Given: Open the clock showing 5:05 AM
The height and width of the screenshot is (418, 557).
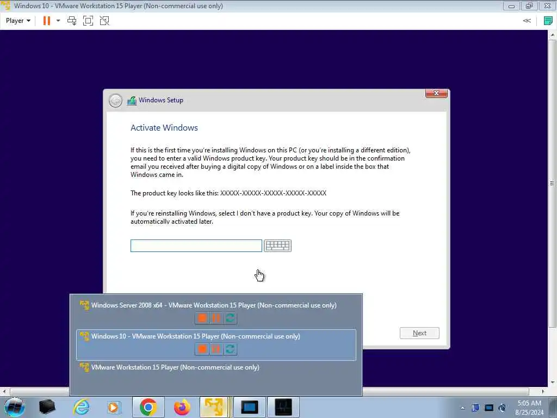Looking at the screenshot, I should point(529,407).
